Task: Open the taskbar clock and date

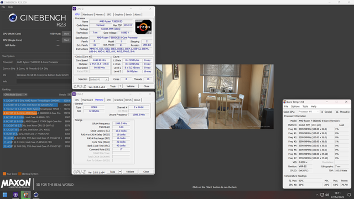Action: click(337, 195)
